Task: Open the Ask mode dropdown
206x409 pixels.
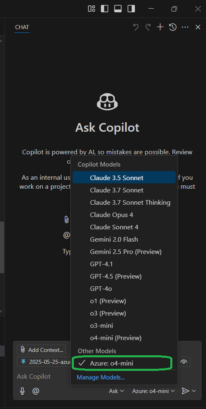Action: click(117, 391)
